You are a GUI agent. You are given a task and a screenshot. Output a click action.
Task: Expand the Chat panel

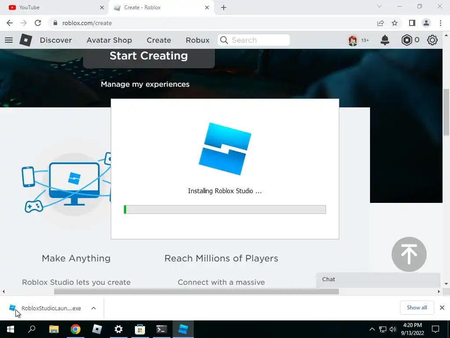click(x=378, y=279)
